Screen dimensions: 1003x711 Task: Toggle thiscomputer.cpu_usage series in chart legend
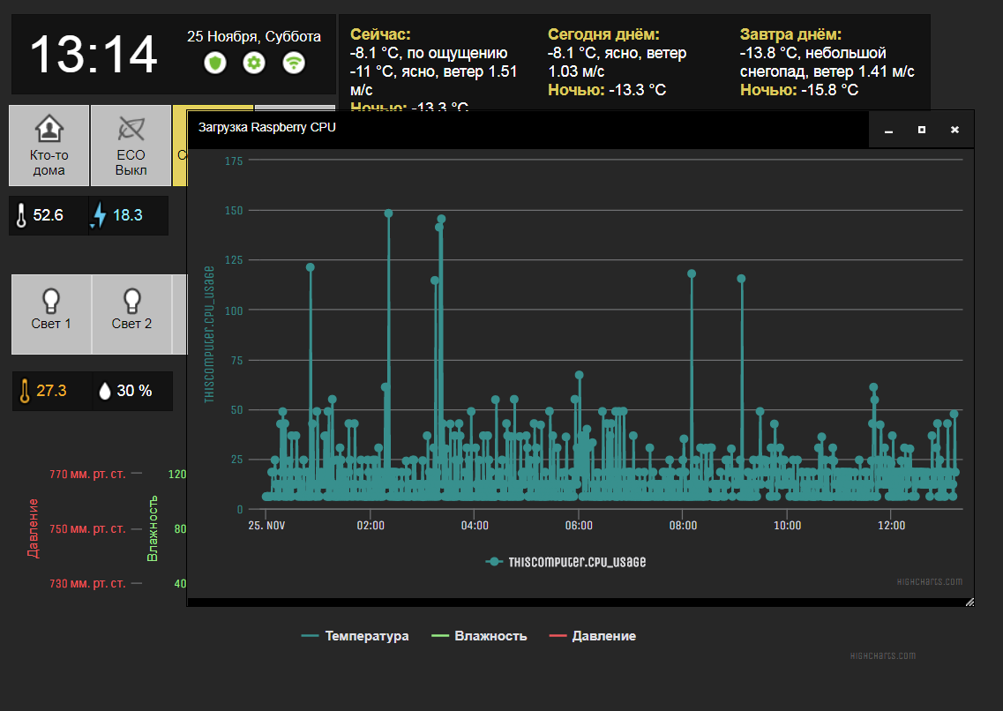[x=566, y=562]
